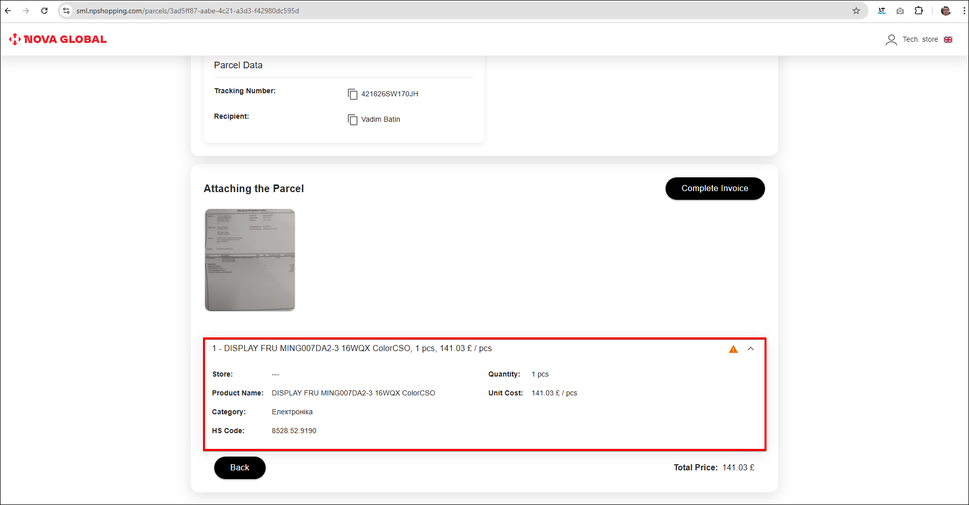Open the Chrome three-dot menu
This screenshot has height=505, width=969.
[964, 11]
